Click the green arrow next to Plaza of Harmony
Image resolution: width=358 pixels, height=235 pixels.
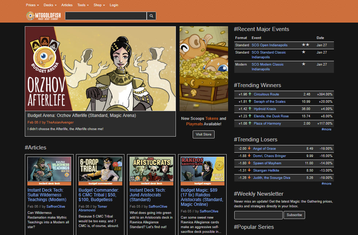pyautogui.click(x=250, y=123)
